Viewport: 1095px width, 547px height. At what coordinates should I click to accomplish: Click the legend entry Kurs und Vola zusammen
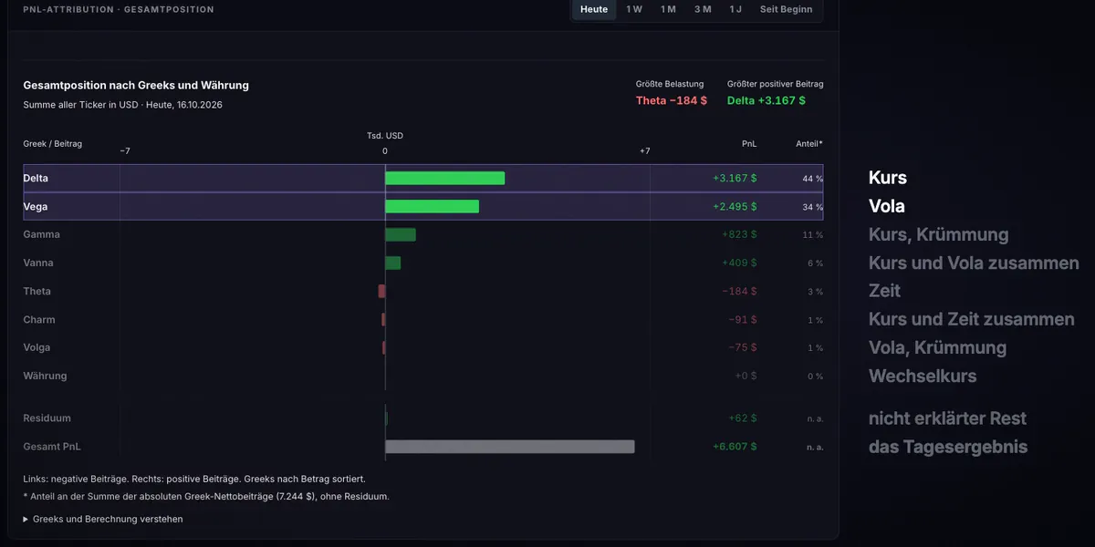pos(974,263)
